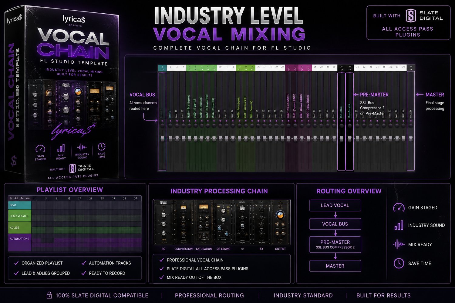Click the fader of mixer channel 30

(349, 138)
